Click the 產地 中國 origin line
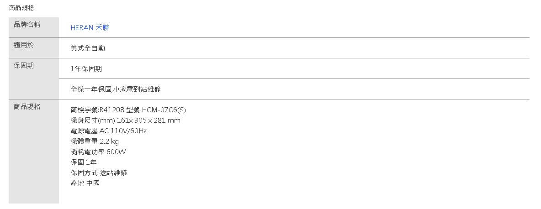Viewport: 541px width, 209px height. pyautogui.click(x=85, y=183)
